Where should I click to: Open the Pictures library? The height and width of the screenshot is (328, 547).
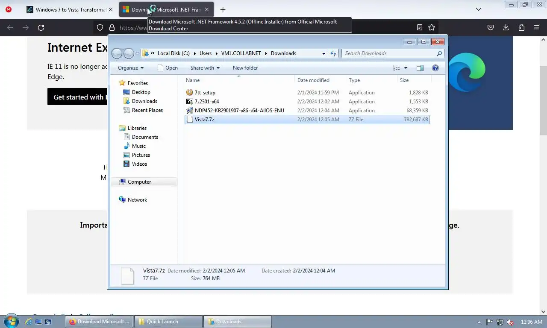(141, 155)
